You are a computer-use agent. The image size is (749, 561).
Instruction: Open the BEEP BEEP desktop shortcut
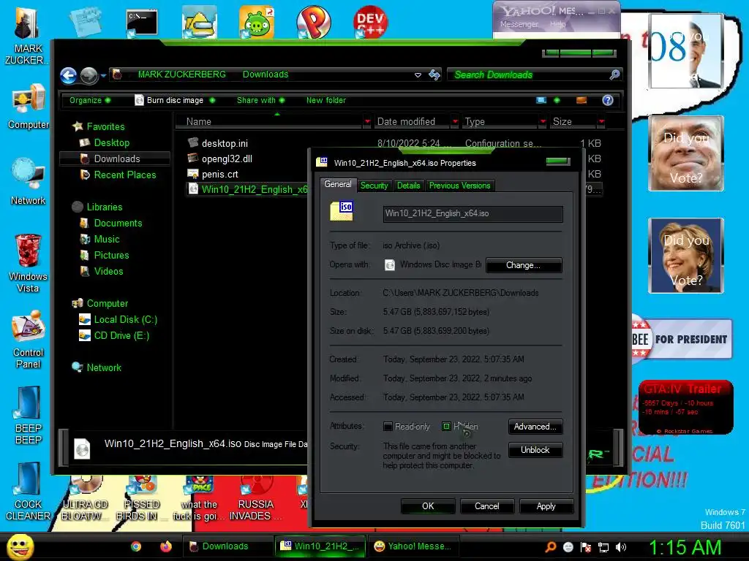pos(29,415)
